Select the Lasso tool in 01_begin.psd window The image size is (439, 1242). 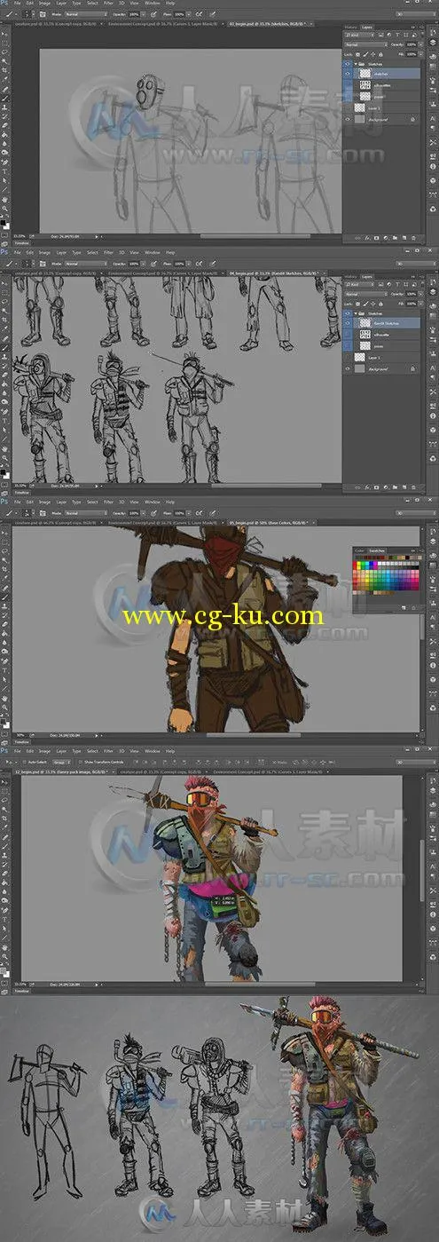5,53
